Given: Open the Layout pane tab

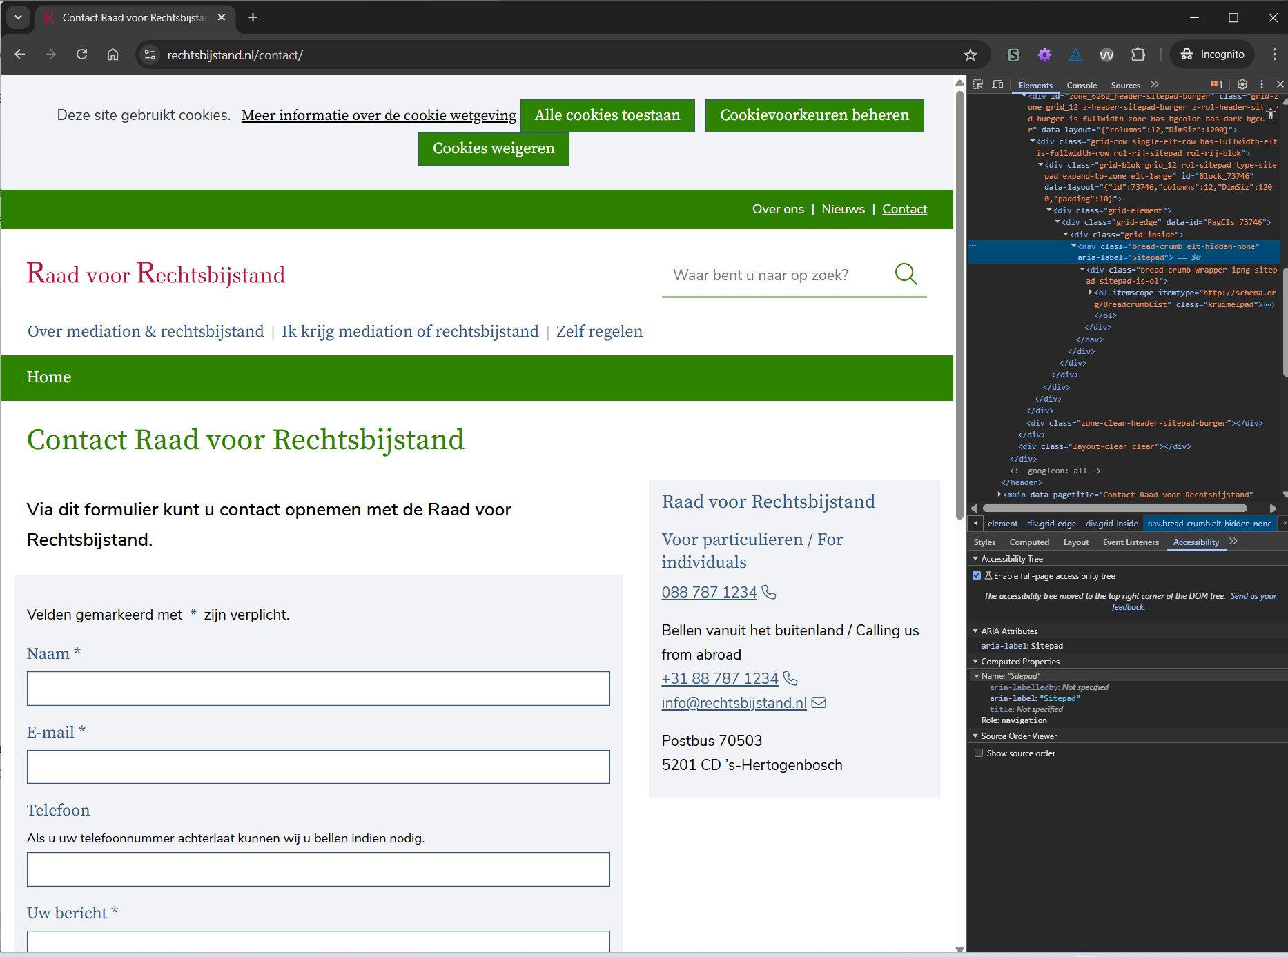Looking at the screenshot, I should 1076,542.
